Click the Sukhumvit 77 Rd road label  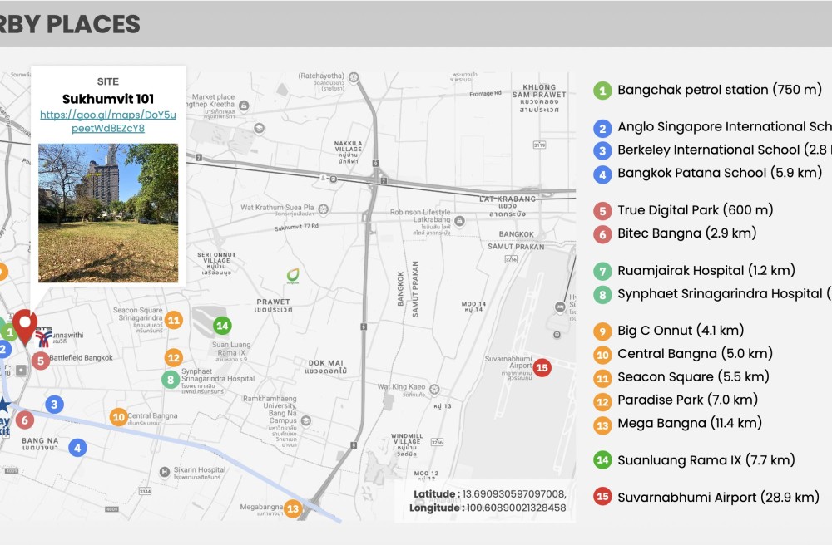coord(296,227)
